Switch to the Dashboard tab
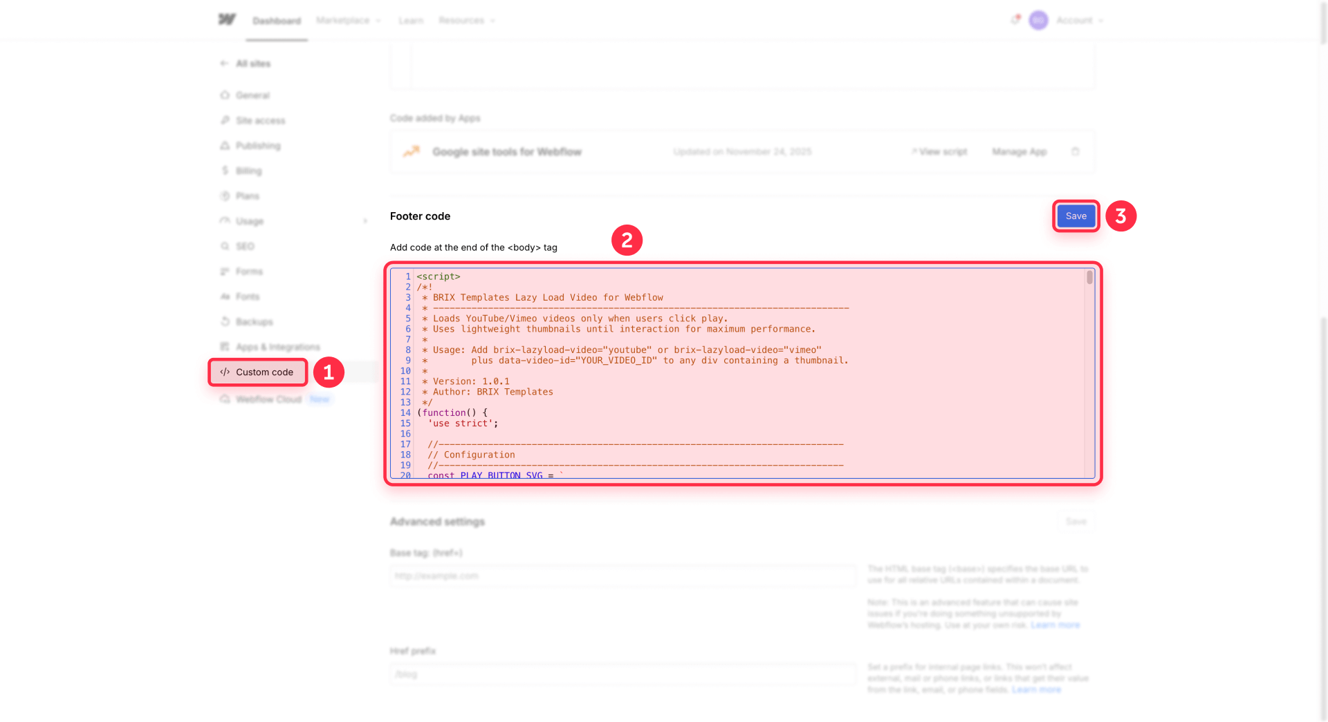The width and height of the screenshot is (1328, 722). click(x=276, y=20)
